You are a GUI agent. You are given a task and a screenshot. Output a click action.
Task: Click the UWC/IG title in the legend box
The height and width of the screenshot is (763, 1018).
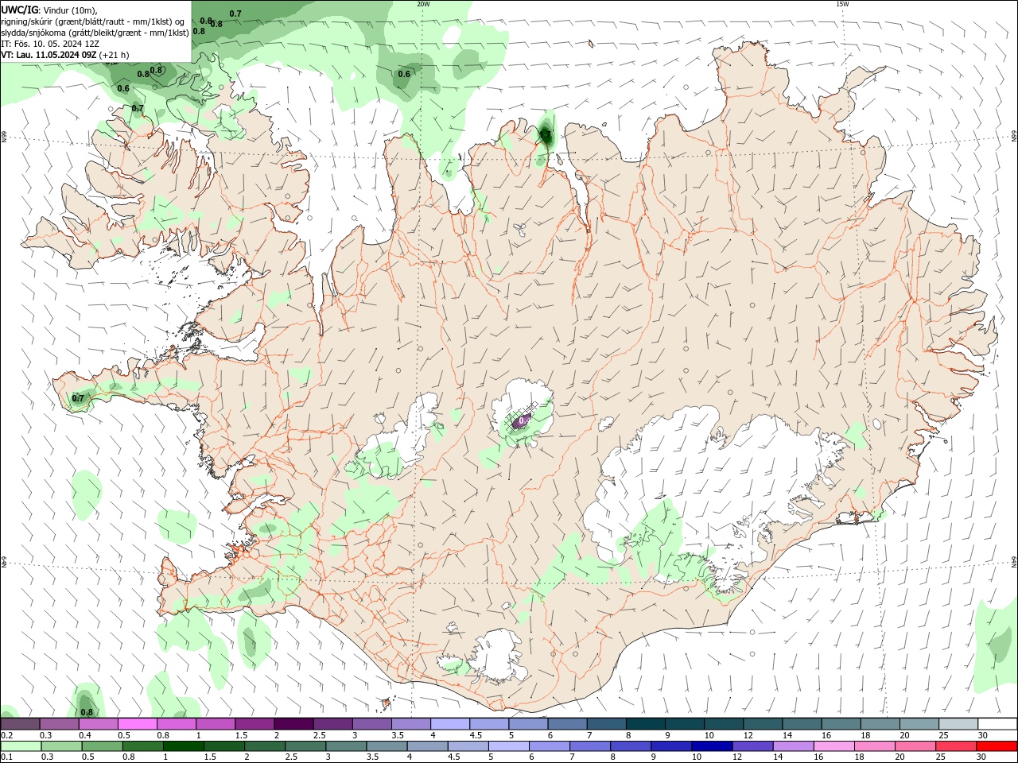[21, 10]
